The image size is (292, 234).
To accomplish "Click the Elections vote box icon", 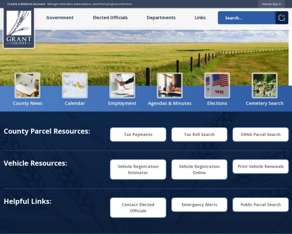I will coord(217,85).
